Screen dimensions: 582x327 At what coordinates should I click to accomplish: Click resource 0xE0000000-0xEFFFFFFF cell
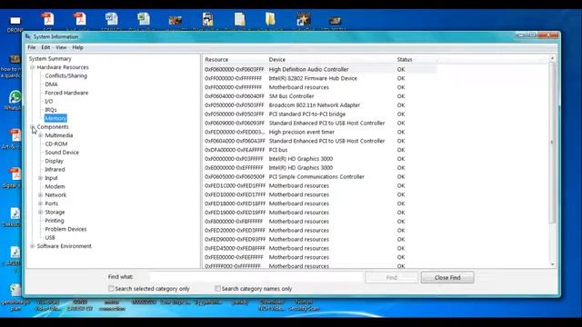coord(234,167)
